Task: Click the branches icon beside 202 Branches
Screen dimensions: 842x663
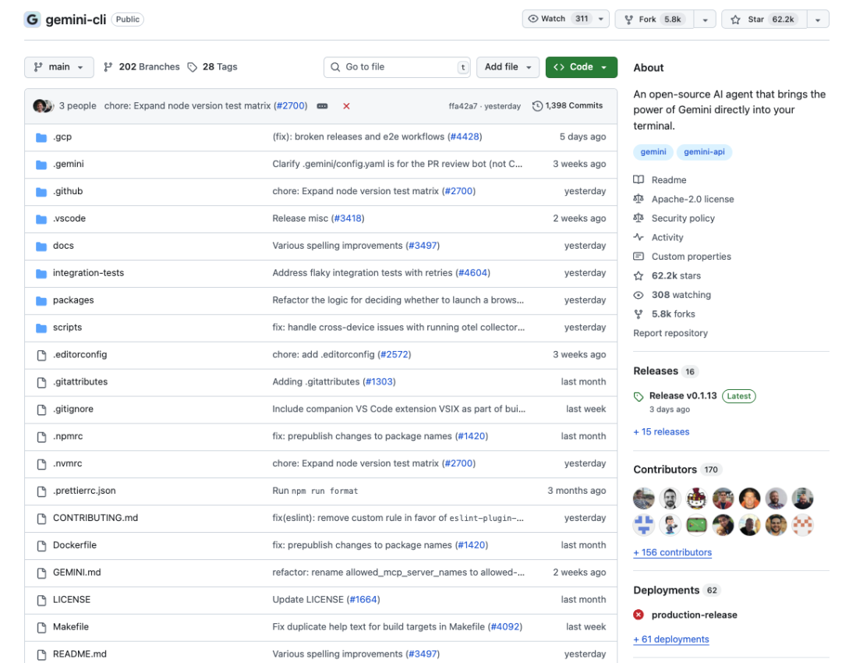Action: (108, 67)
